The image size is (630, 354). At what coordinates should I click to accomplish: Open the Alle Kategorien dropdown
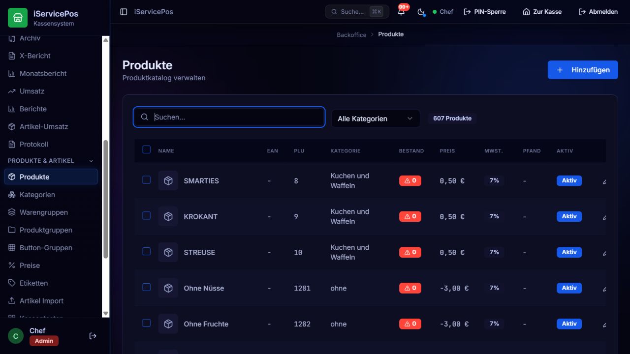376,118
